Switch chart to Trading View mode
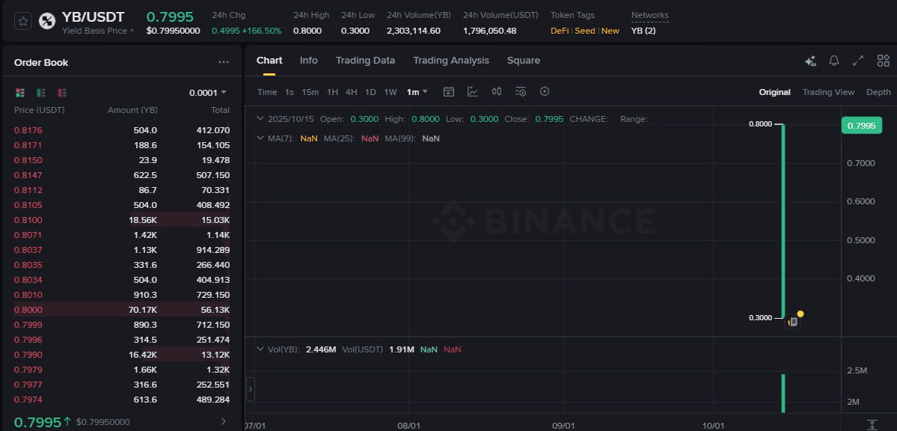The image size is (897, 431). pyautogui.click(x=827, y=92)
